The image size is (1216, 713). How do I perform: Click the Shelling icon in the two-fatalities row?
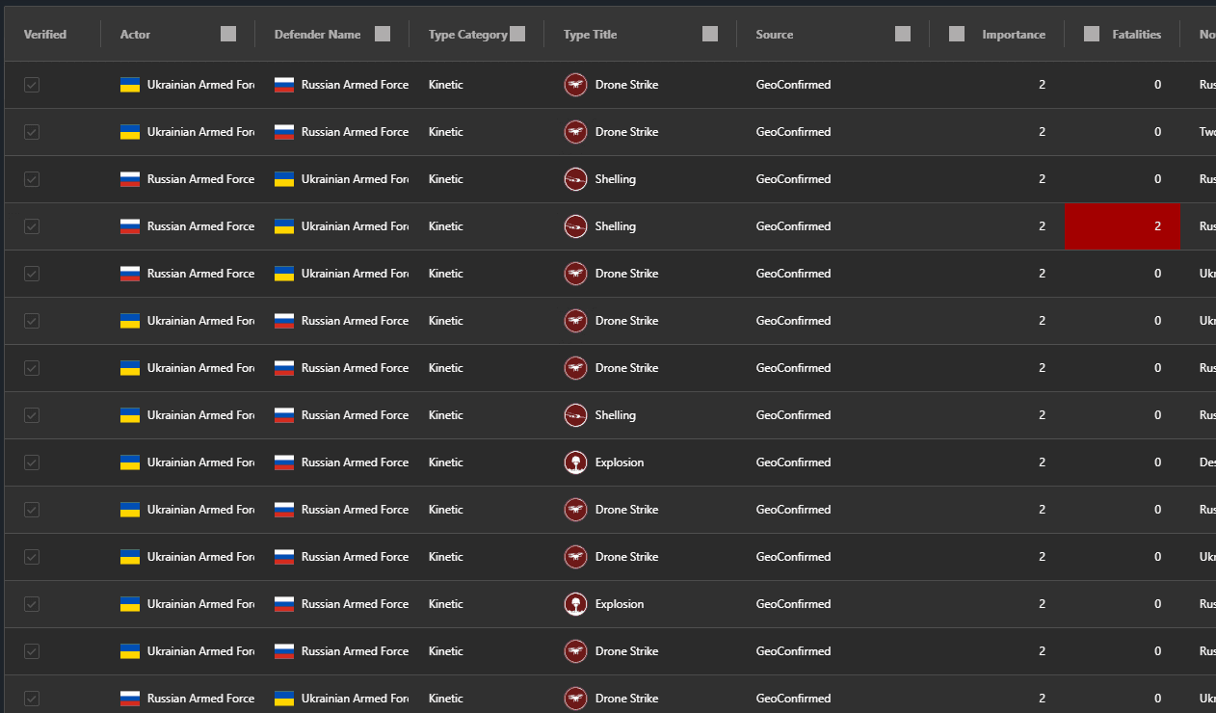coord(575,226)
